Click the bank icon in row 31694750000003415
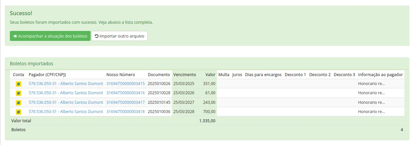Image resolution: width=412 pixels, height=145 pixels. pyautogui.click(x=19, y=84)
